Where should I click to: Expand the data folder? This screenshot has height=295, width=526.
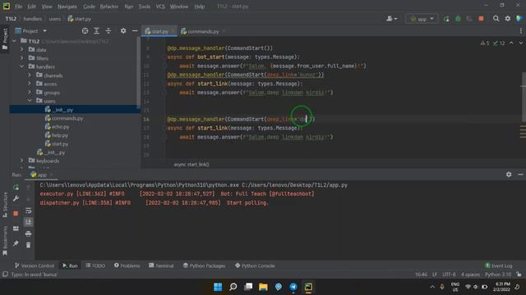[x=22, y=49]
